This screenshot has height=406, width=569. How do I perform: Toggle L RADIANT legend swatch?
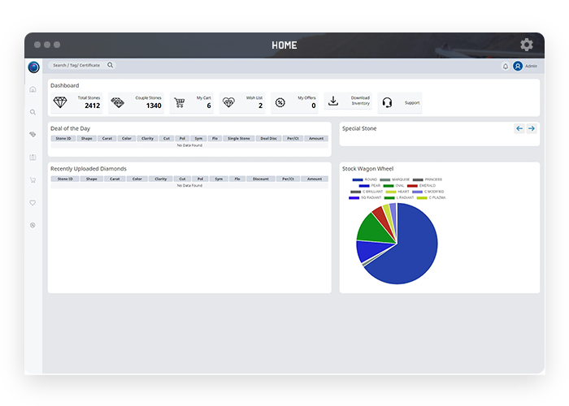(389, 198)
